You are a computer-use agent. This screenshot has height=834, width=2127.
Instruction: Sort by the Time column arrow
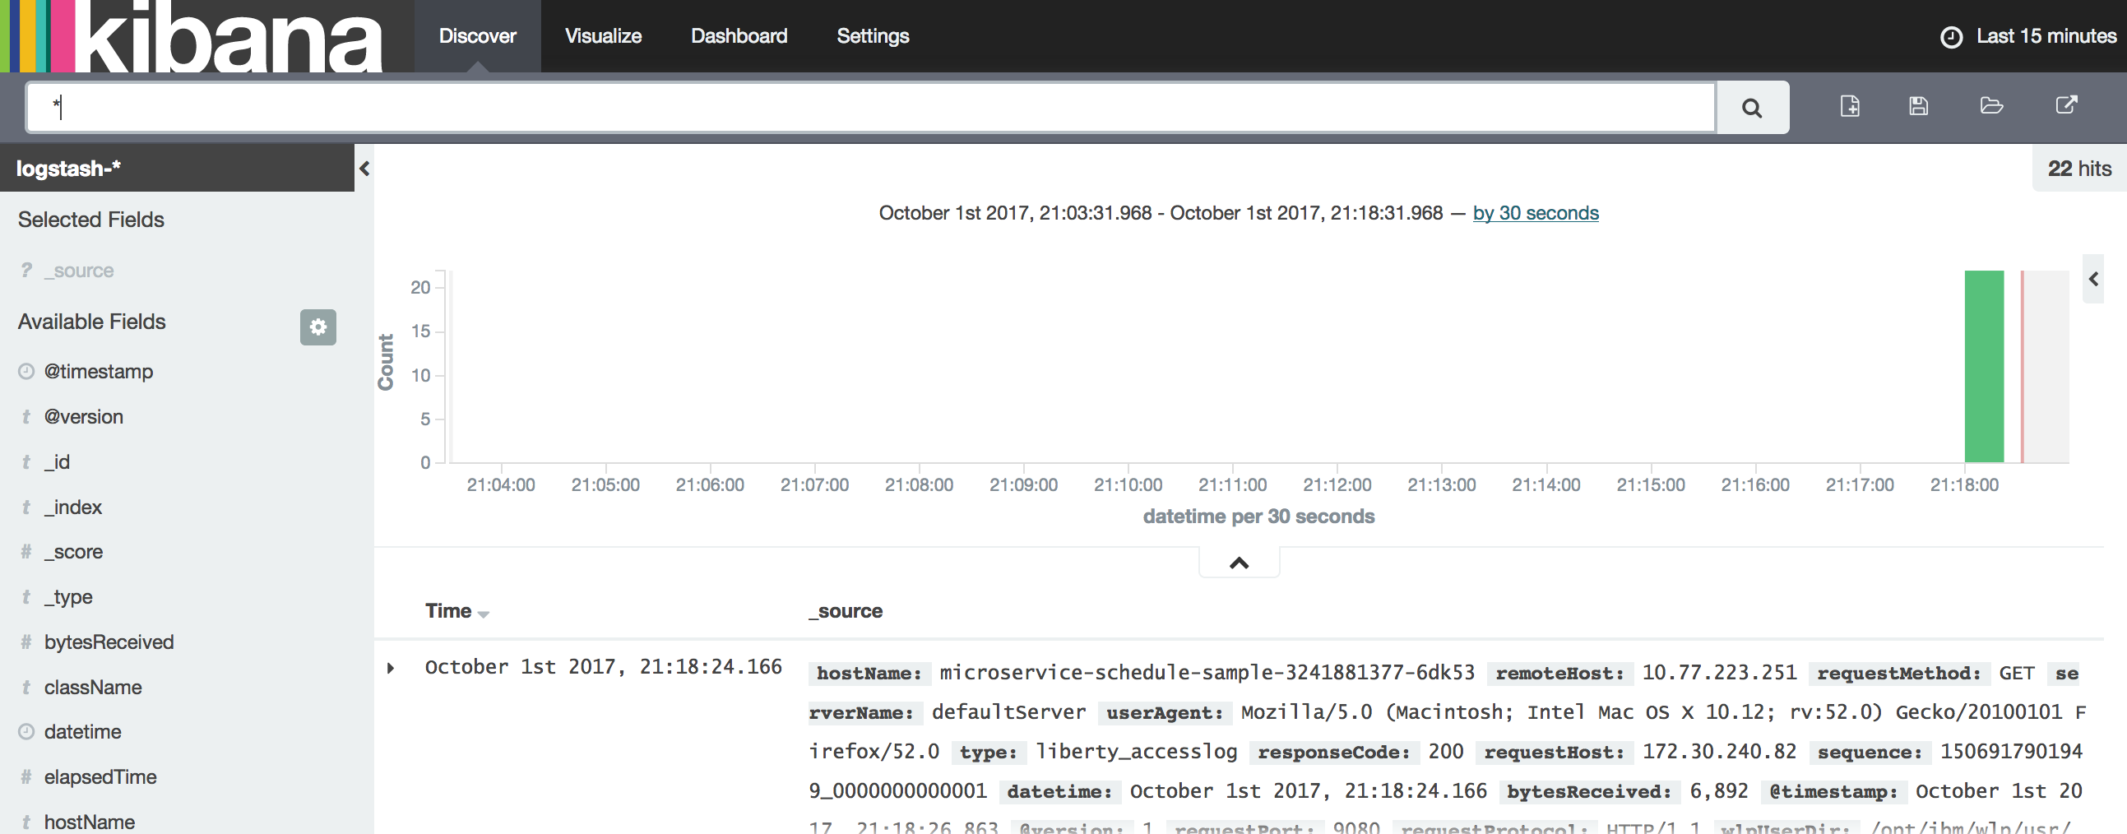point(484,614)
